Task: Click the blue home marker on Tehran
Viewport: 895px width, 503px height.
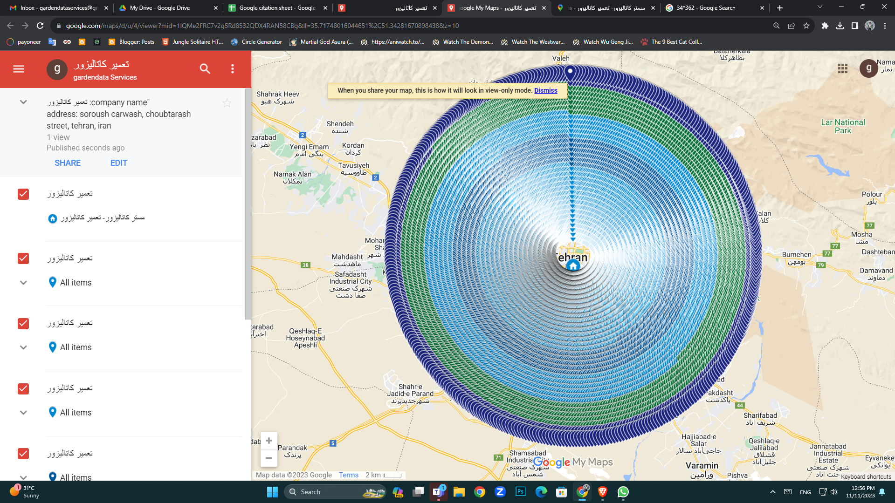Action: (x=573, y=265)
